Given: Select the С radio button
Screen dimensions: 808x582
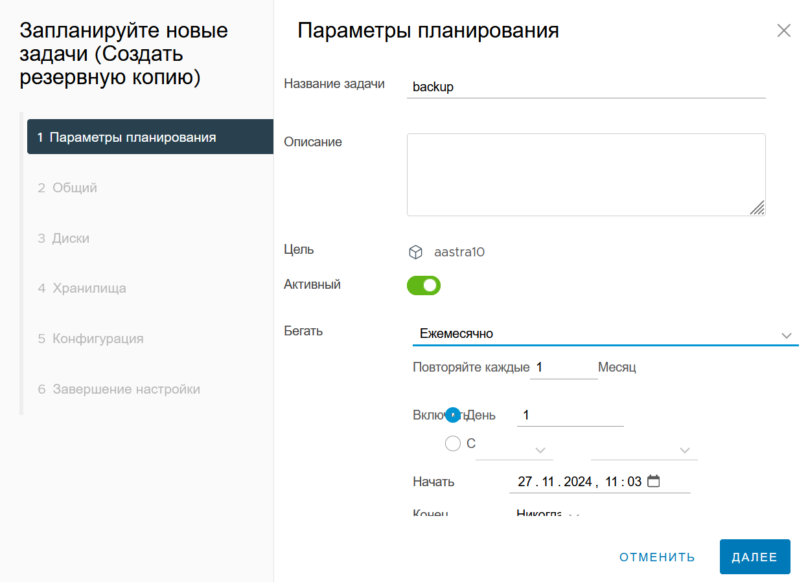Looking at the screenshot, I should 453,443.
